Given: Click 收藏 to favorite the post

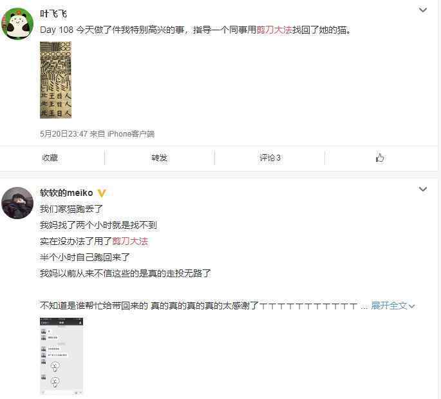Looking at the screenshot, I should point(50,158).
